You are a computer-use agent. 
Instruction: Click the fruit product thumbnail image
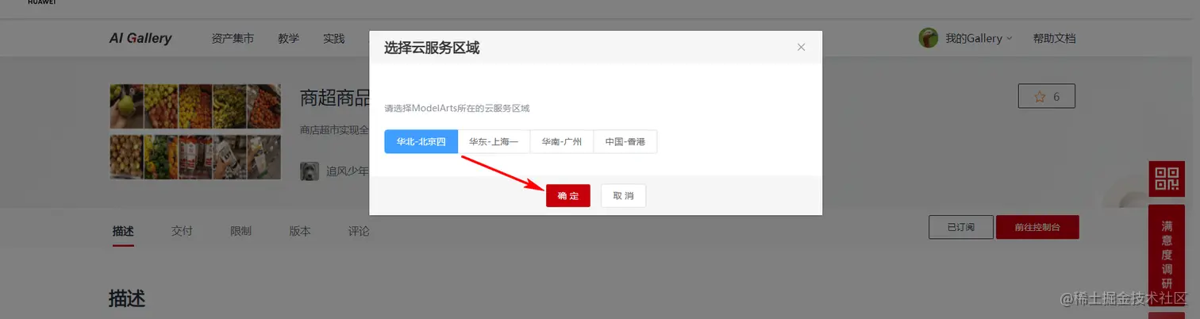click(195, 132)
